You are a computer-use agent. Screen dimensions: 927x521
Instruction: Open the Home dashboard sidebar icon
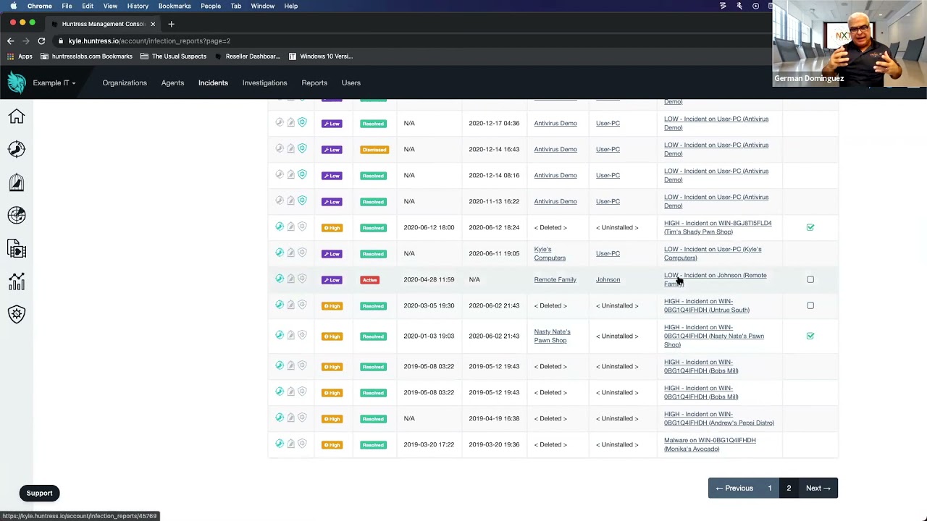pos(17,117)
